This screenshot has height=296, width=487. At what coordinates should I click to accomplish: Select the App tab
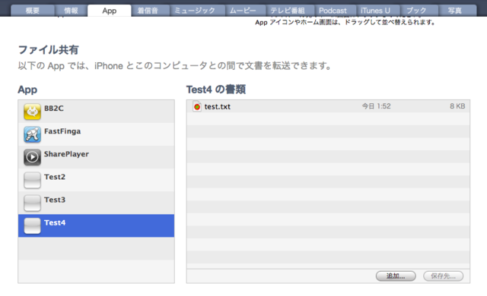coord(110,11)
